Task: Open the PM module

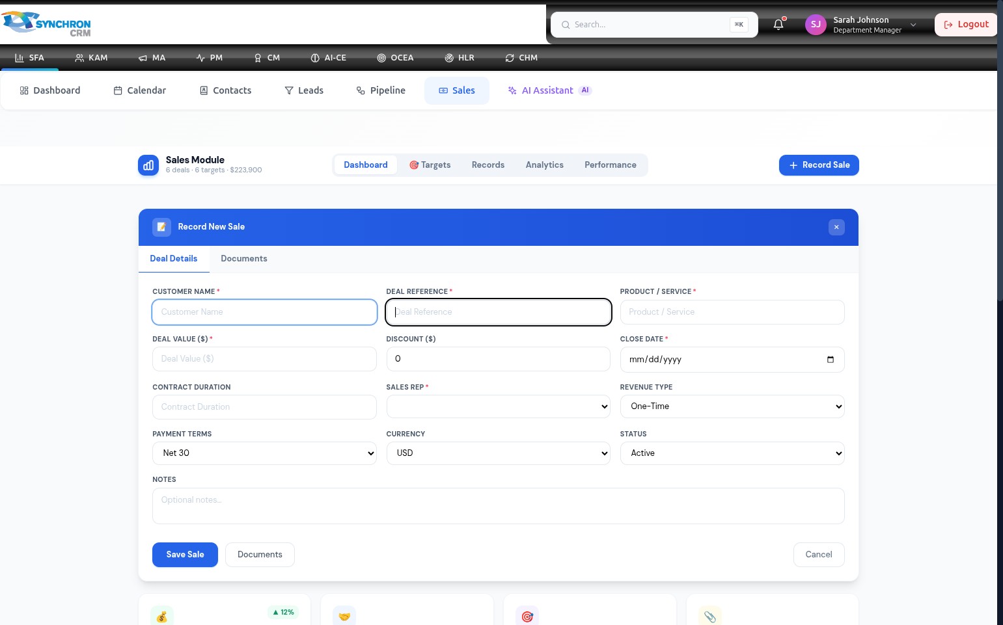Action: (210, 58)
